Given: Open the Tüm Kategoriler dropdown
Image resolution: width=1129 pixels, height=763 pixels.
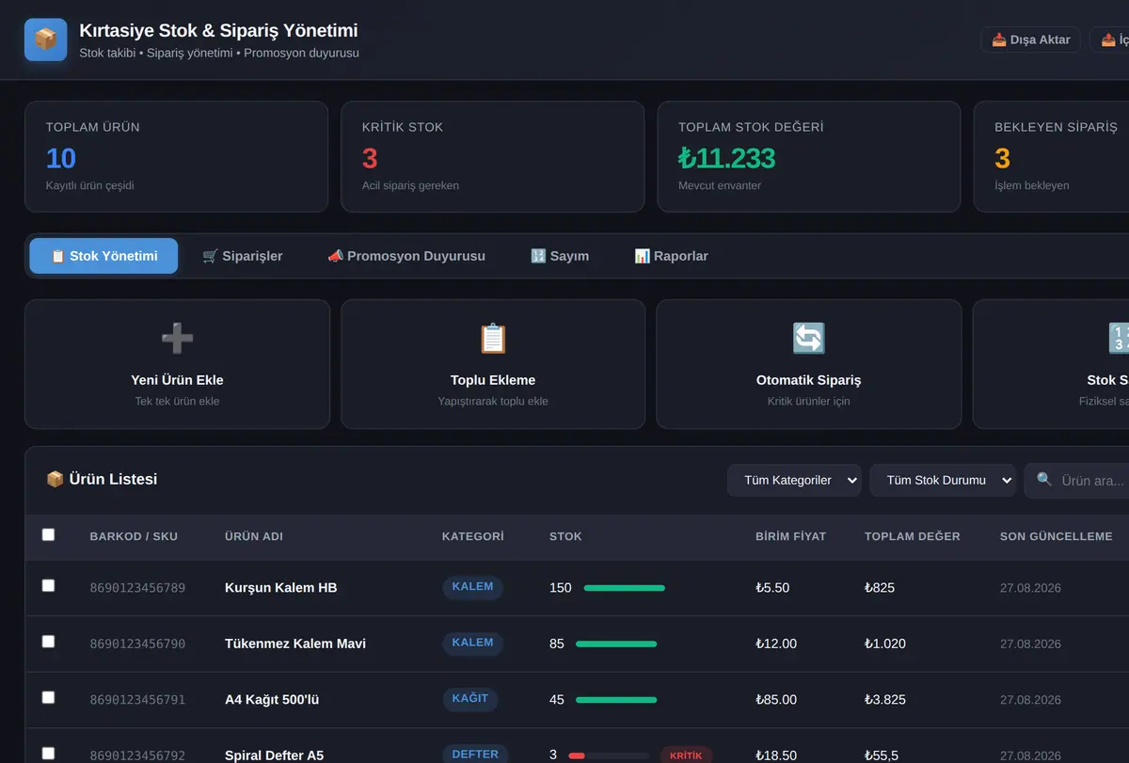Looking at the screenshot, I should [x=794, y=480].
